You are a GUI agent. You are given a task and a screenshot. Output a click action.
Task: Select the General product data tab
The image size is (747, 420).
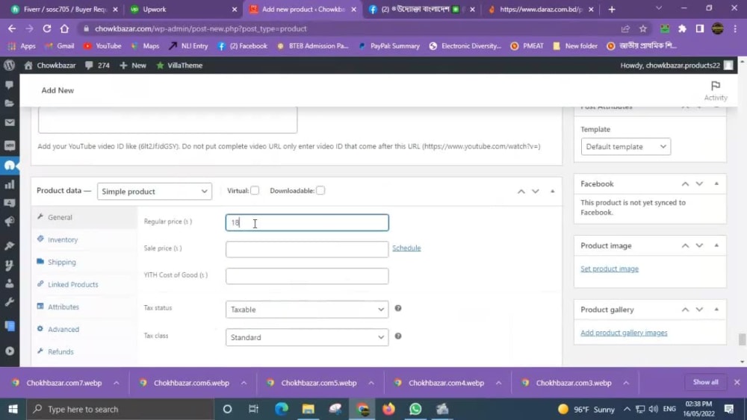(x=60, y=217)
